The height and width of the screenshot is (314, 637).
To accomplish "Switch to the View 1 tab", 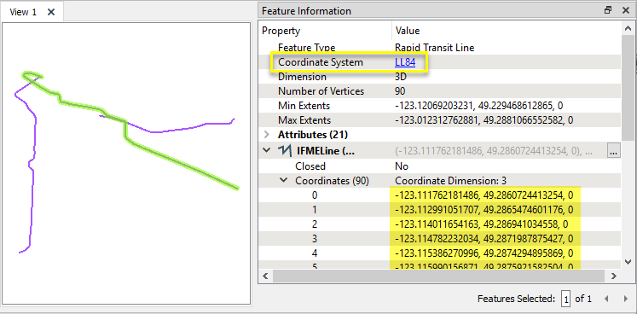I will [23, 12].
